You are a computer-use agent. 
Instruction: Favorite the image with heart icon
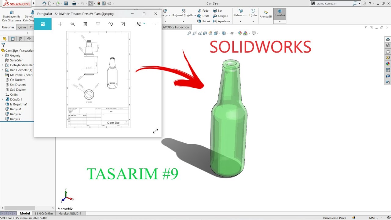pyautogui.click(x=98, y=24)
